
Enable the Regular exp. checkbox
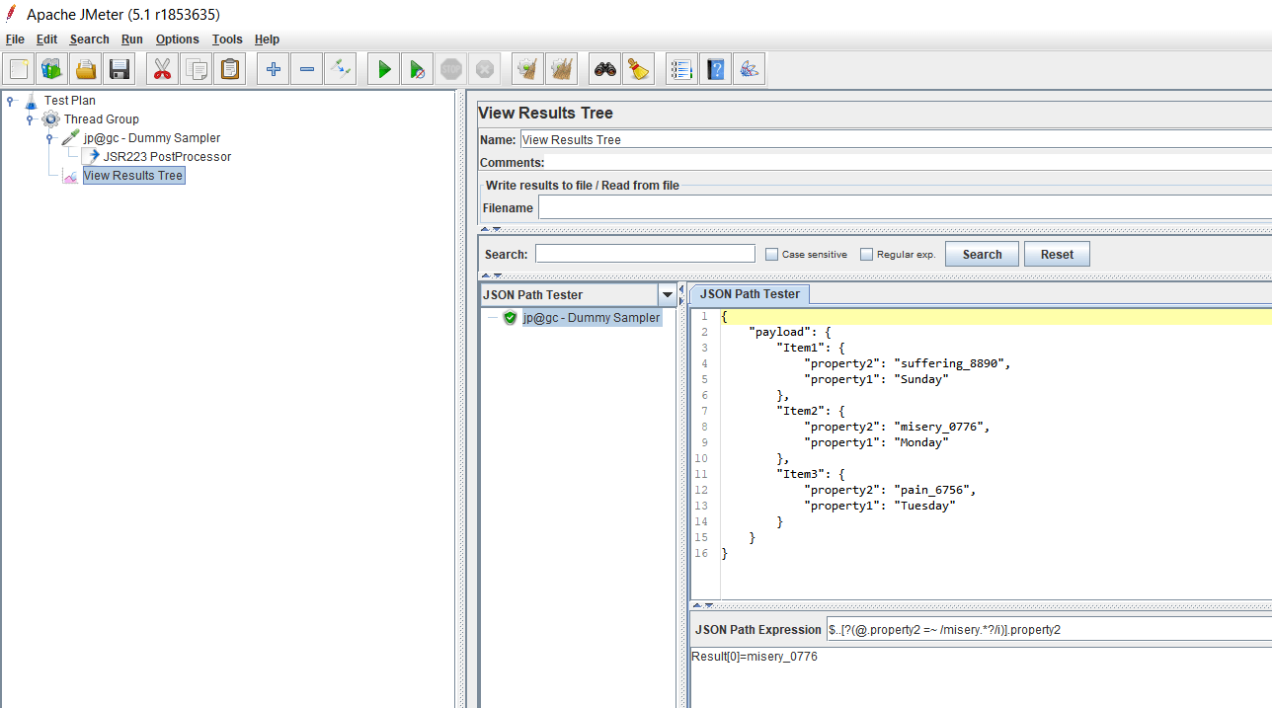point(867,255)
